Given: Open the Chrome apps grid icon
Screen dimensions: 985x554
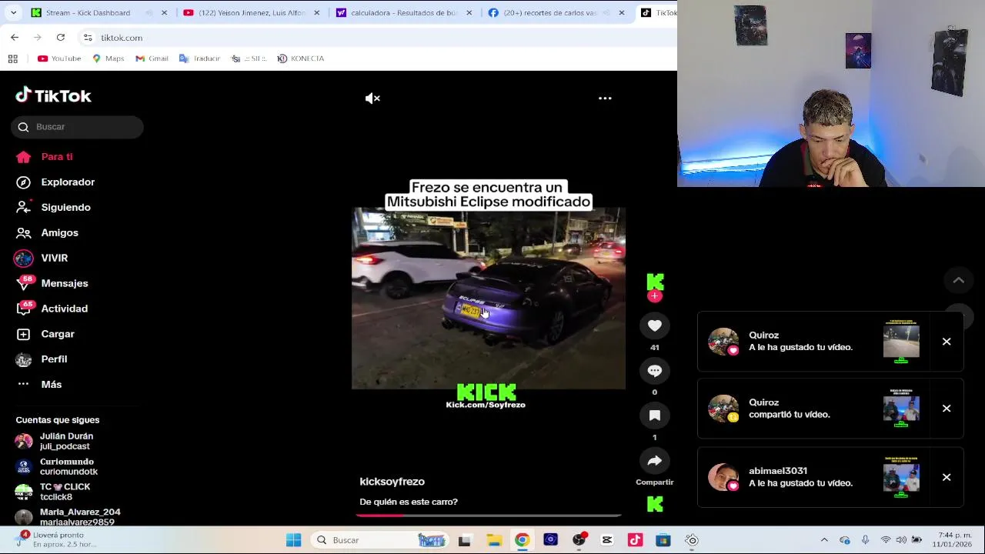Looking at the screenshot, I should point(12,58).
